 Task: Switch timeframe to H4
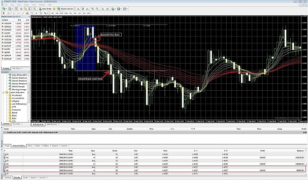(x=75, y=13)
